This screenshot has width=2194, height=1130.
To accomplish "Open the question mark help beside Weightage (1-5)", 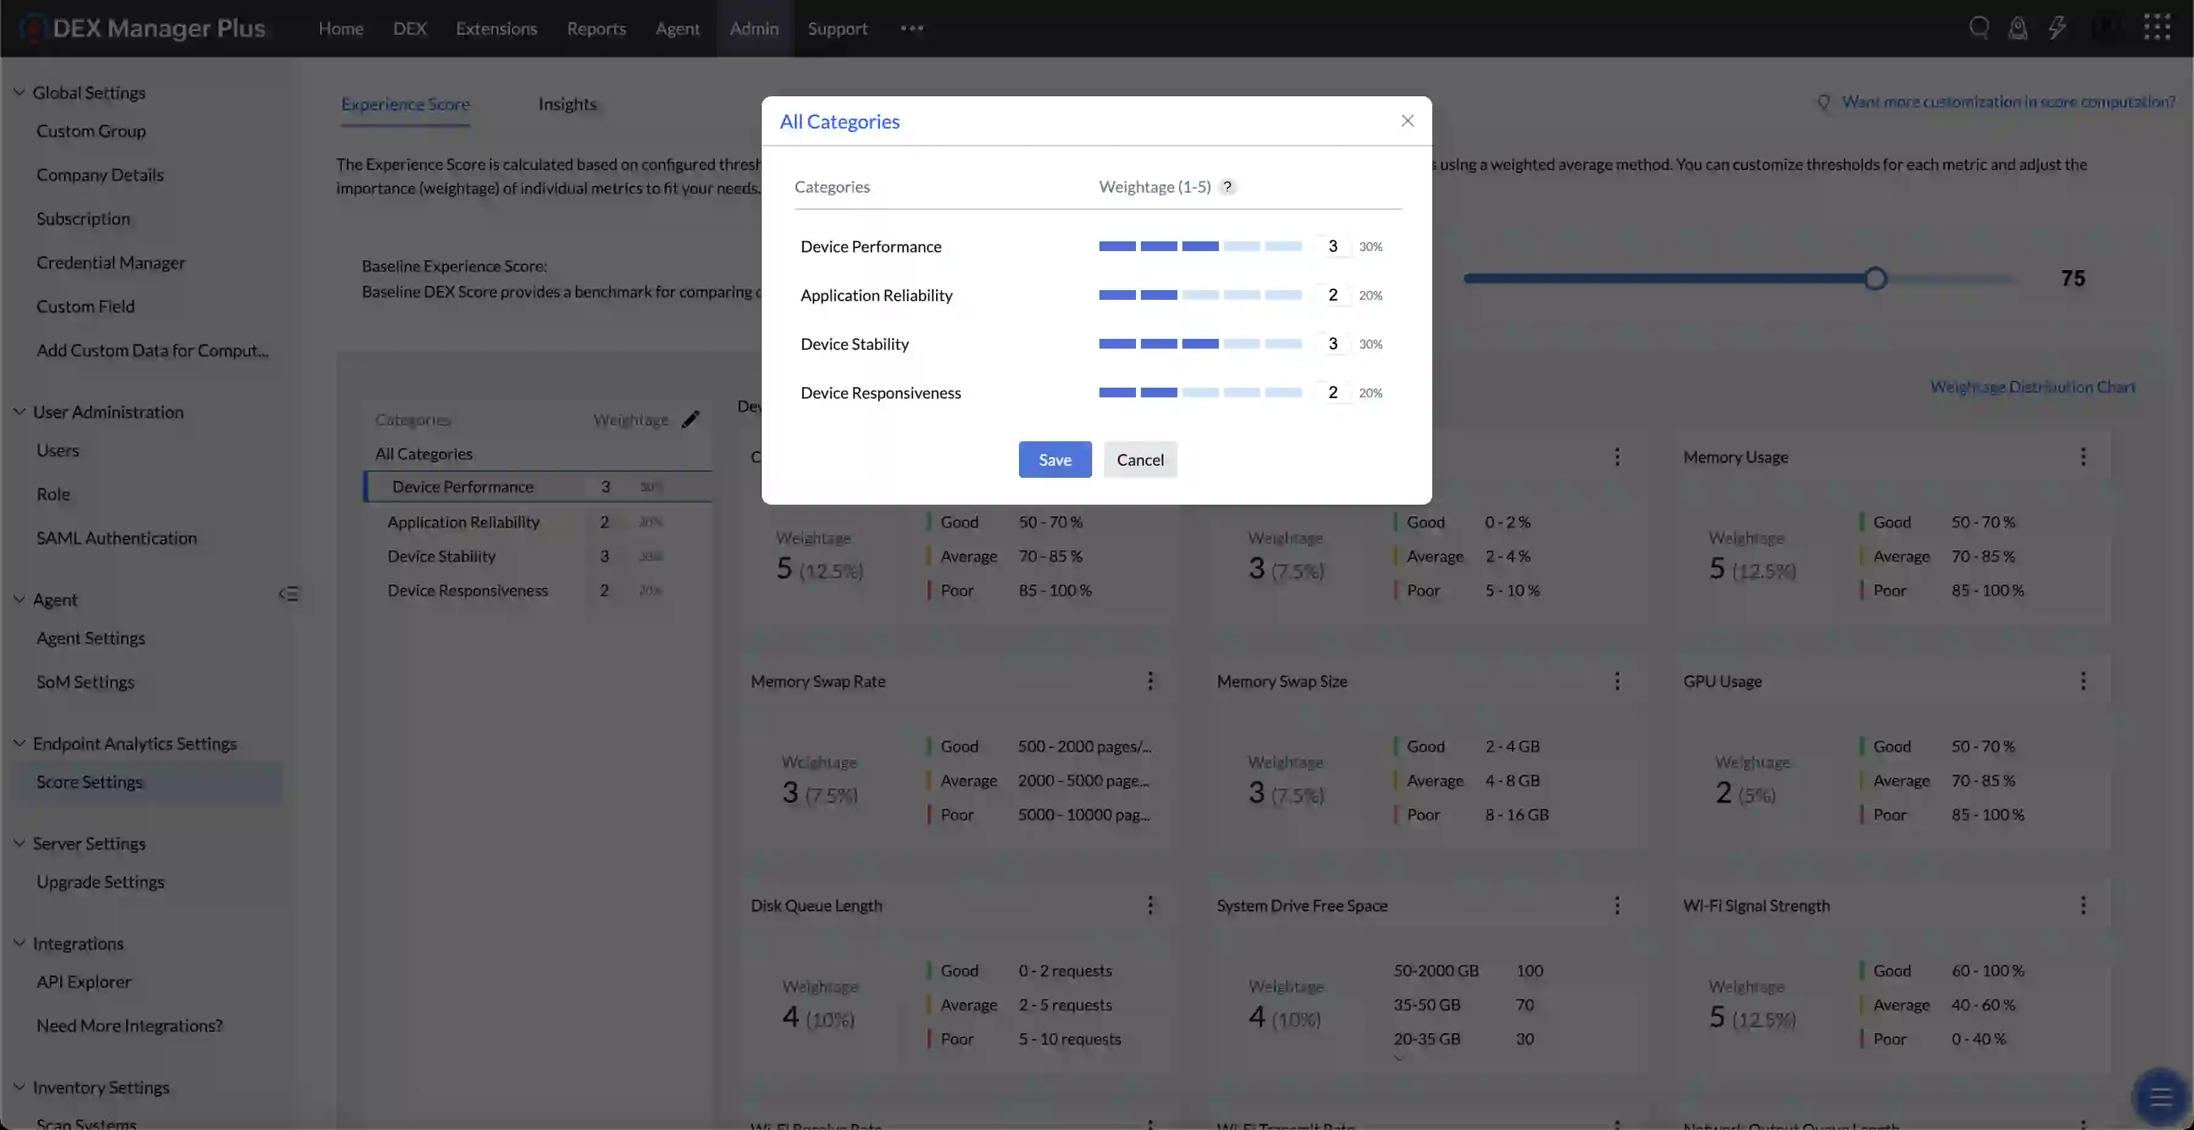I will (x=1227, y=187).
